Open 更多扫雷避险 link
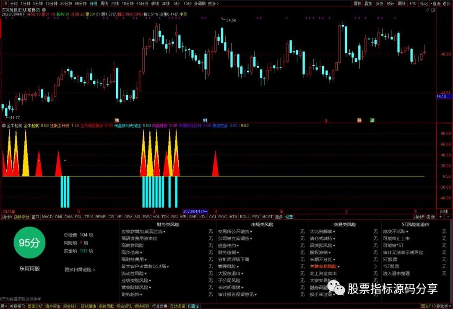Image resolution: width=453 pixels, height=309 pixels. point(80,270)
